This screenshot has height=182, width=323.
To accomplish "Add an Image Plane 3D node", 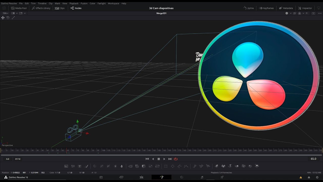I will click(216, 166).
